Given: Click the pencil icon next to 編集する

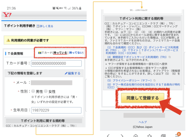Looking at the screenshot, I should tap(66, 73).
